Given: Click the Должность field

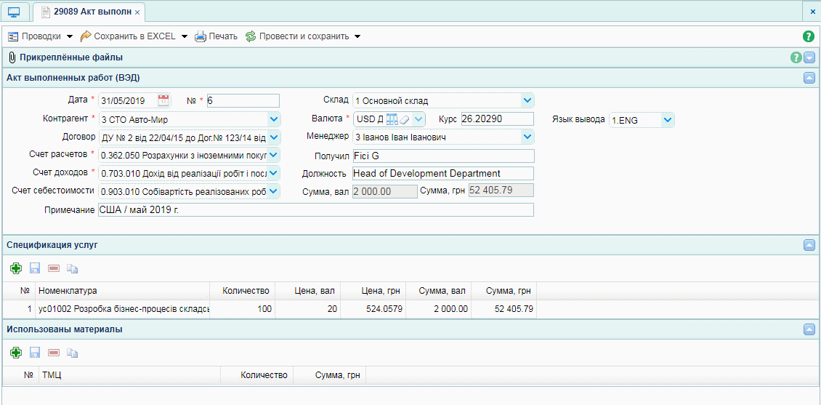Looking at the screenshot, I should point(443,174).
